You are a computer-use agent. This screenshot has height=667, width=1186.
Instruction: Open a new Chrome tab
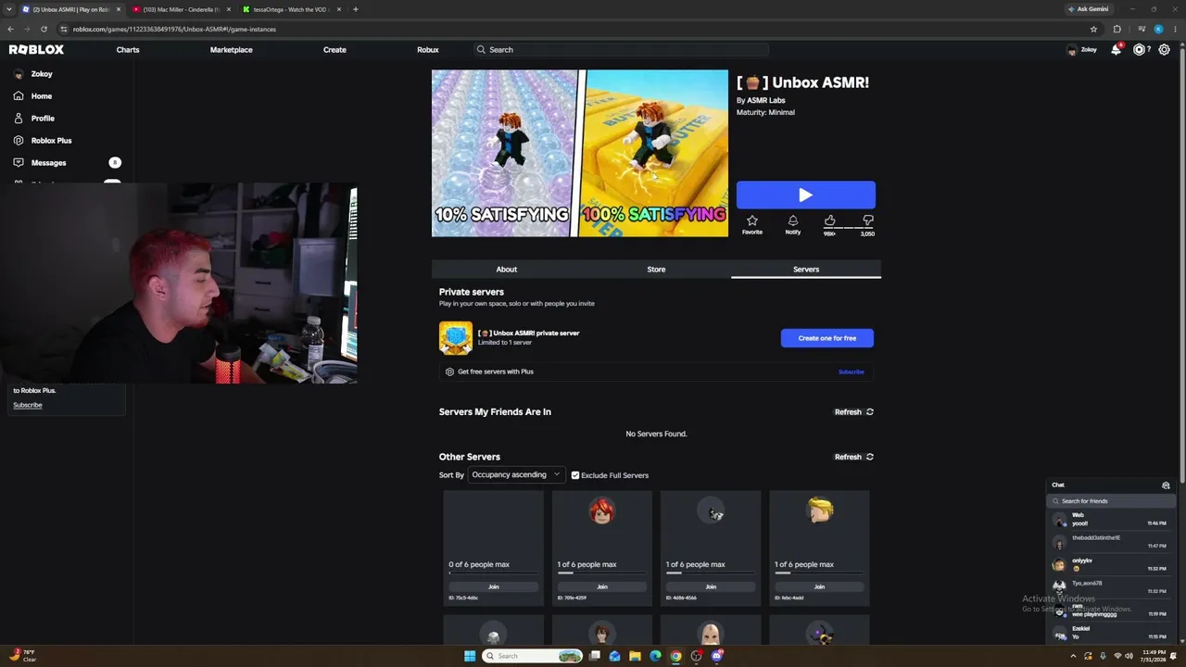[x=356, y=9]
